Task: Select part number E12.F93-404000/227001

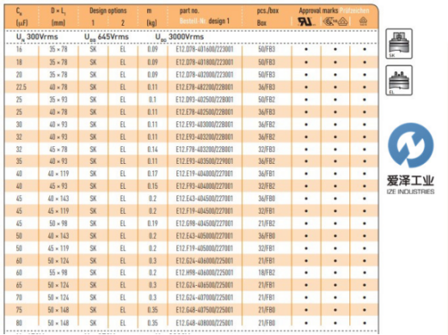Action: tap(205, 186)
